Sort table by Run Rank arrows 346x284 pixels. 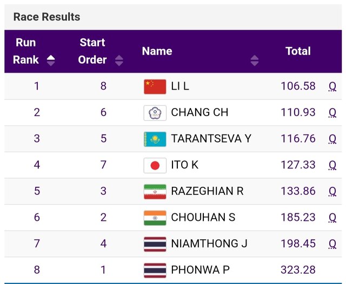tap(51, 60)
